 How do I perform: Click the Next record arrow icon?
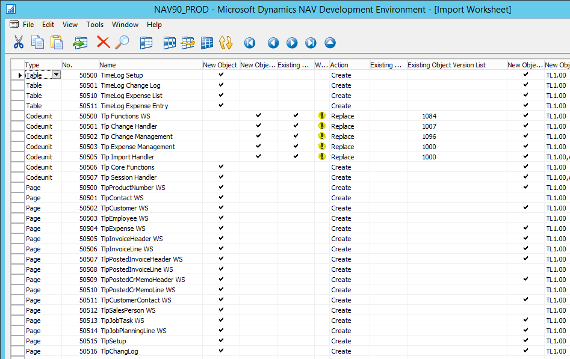(x=292, y=43)
